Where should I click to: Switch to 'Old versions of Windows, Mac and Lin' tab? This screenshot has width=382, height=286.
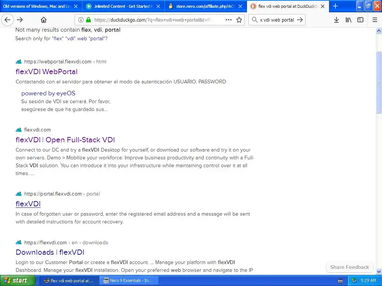tap(37, 6)
